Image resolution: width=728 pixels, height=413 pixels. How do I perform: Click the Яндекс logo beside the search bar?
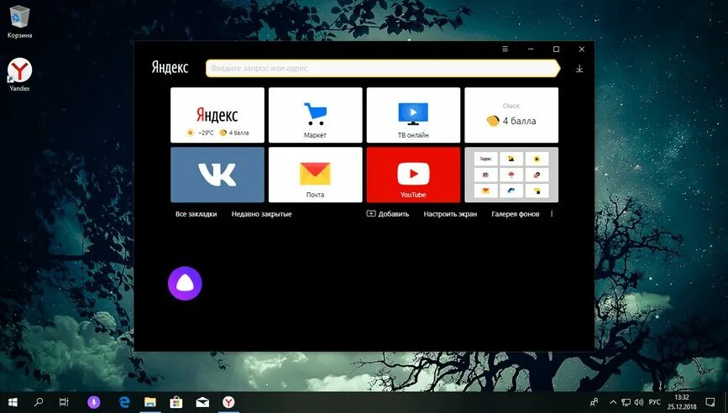[170, 68]
